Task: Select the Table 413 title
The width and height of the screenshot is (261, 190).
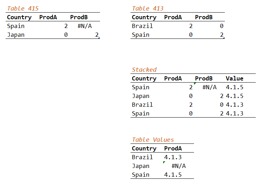Action: coord(148,8)
